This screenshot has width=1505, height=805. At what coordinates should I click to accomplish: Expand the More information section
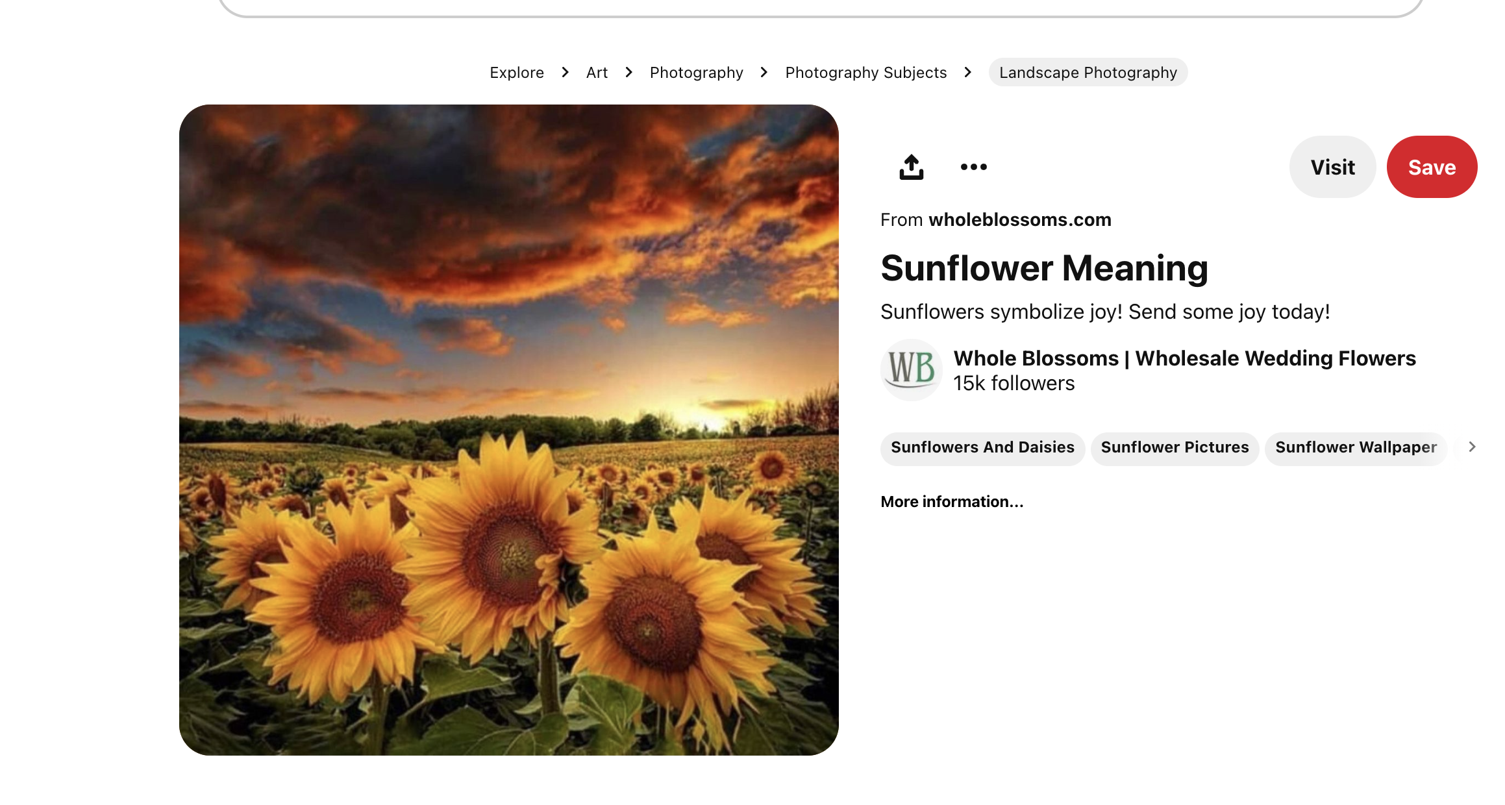[951, 501]
